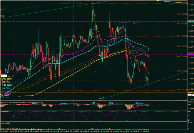Select the 50.0 Fibonacci level label
Viewport: 194px width, 133px height.
tap(182, 46)
